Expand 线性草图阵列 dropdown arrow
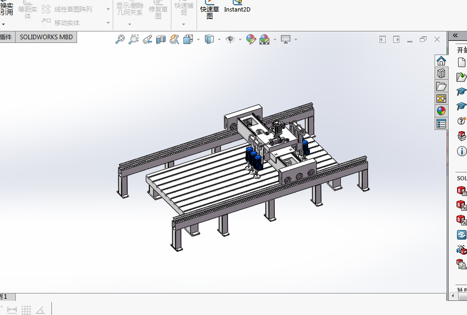This screenshot has height=315, width=467. coord(108,9)
